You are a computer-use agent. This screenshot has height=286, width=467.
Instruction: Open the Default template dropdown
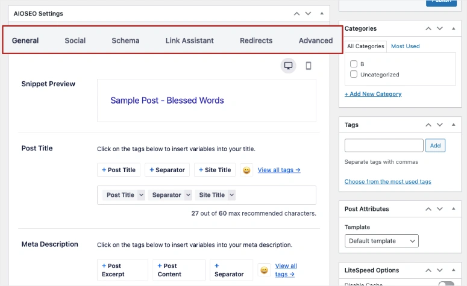[381, 241]
